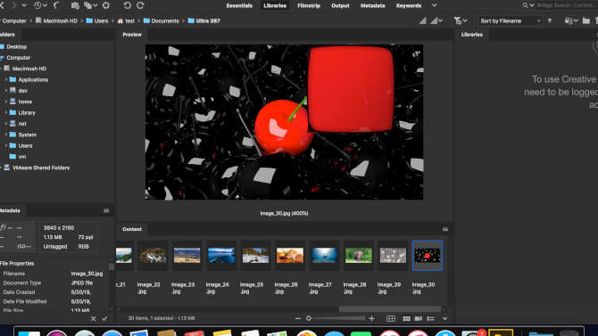Viewport: 598px width, 336px height.
Task: Adjust the thumbnail size slider handle
Action: tap(309, 318)
